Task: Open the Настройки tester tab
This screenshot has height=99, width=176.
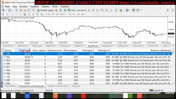Action: tap(10, 86)
